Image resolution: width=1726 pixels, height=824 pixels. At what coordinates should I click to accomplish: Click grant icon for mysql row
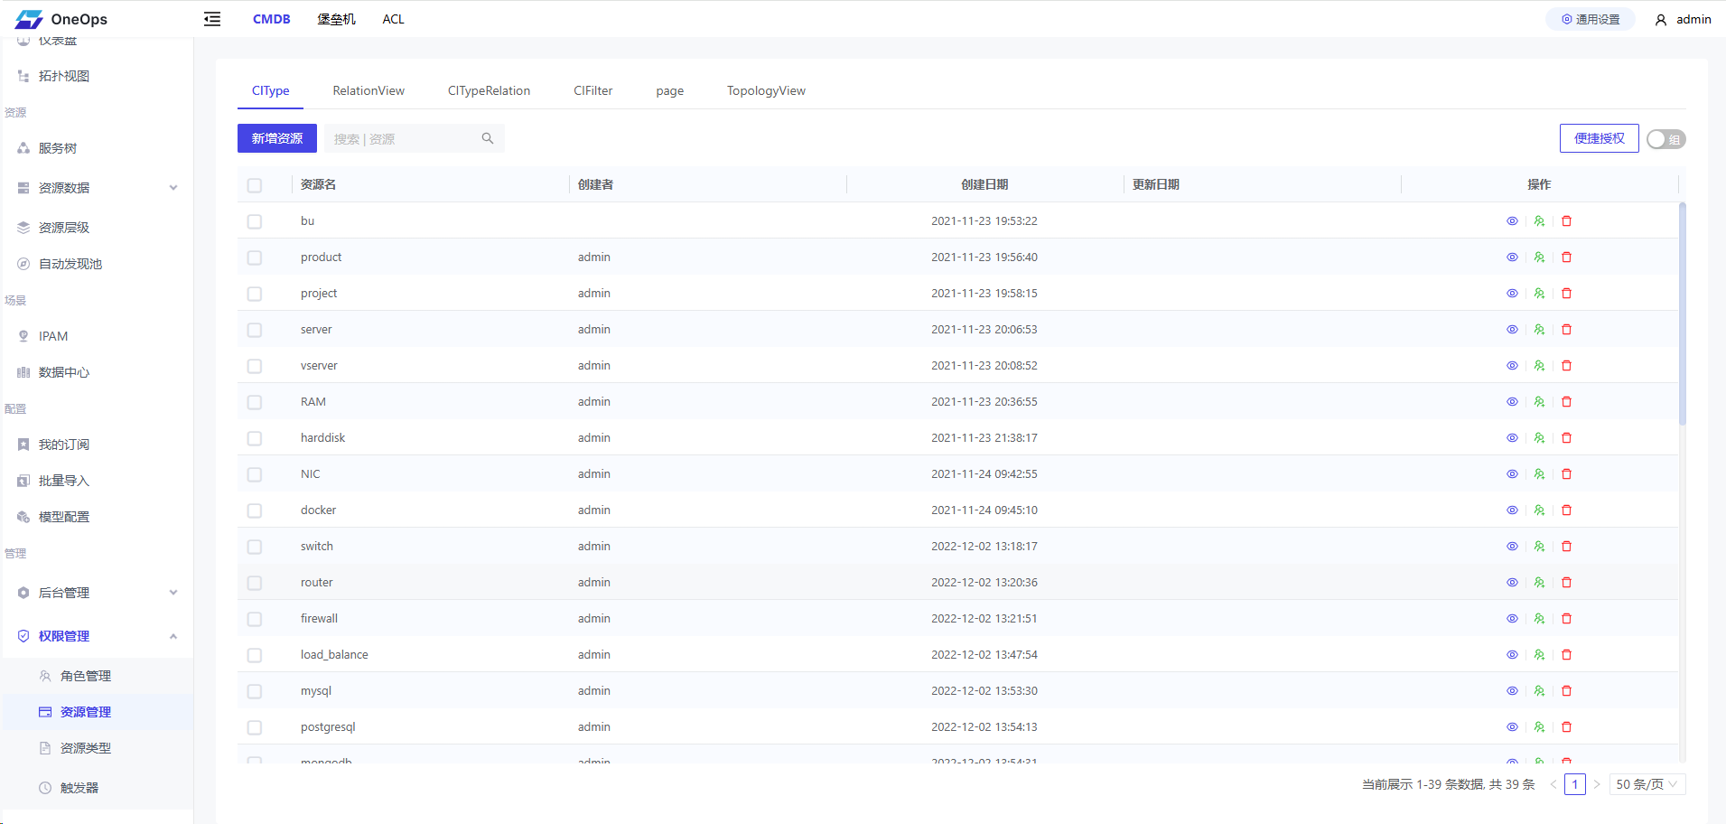pyautogui.click(x=1539, y=691)
